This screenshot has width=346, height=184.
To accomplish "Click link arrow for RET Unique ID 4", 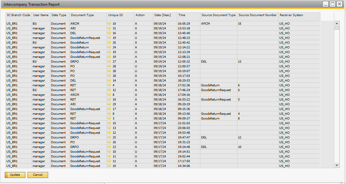I will [x=110, y=85].
